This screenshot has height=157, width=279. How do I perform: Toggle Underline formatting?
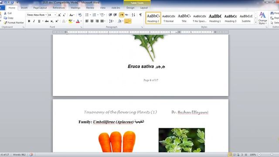pyautogui.click(x=39, y=21)
